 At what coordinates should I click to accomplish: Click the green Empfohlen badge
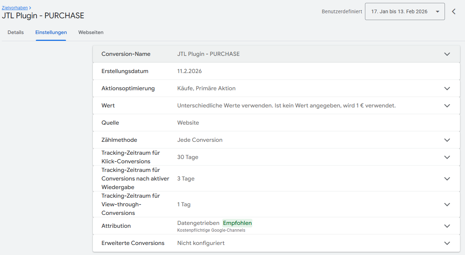237,223
